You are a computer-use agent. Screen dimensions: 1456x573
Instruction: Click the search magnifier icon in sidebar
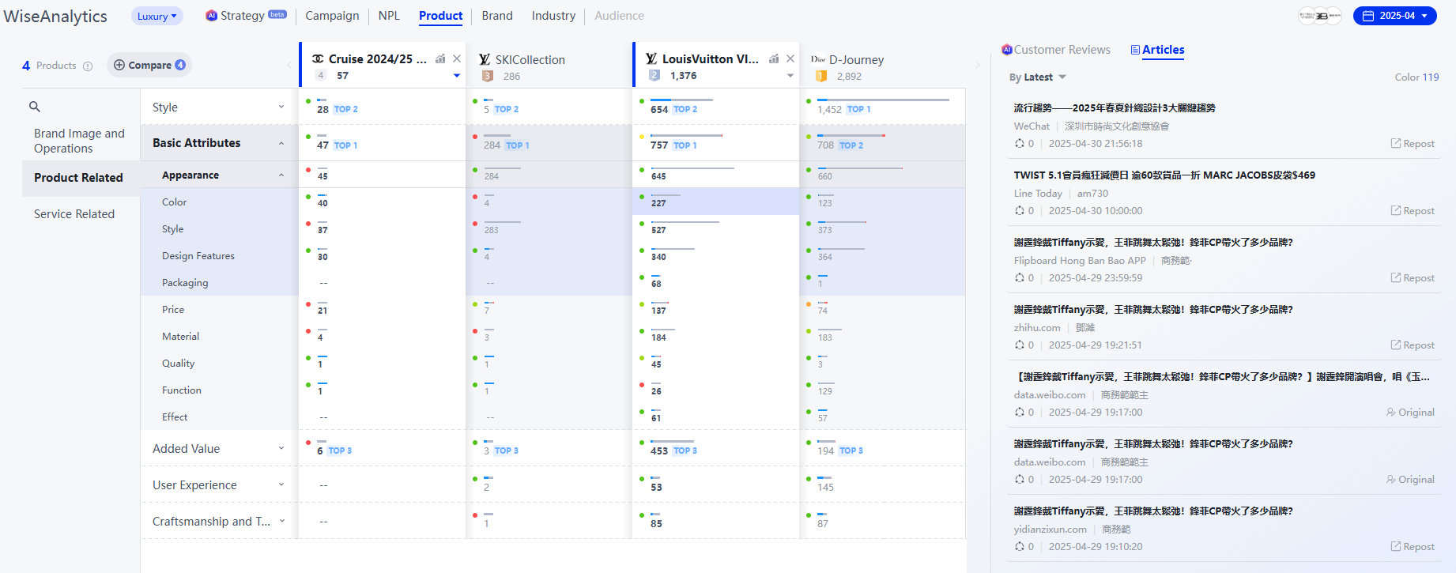click(x=35, y=107)
